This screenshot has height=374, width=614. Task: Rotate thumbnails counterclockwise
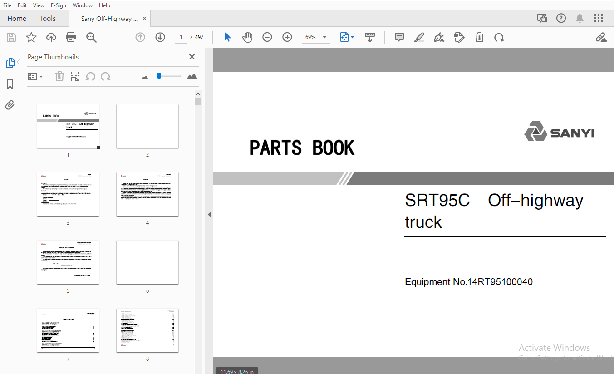[90, 76]
